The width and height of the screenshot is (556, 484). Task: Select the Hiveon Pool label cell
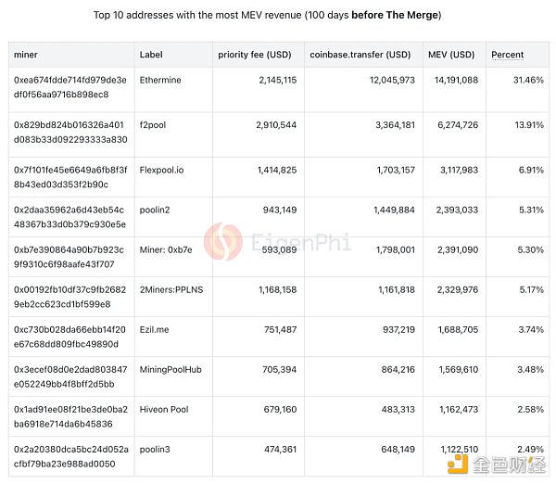[x=164, y=410]
